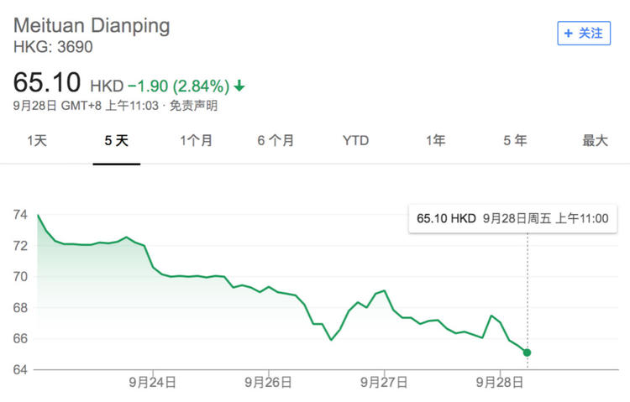Screen dimensions: 630x402
Task: Click the 9月27日 axis label
Action: pyautogui.click(x=384, y=382)
